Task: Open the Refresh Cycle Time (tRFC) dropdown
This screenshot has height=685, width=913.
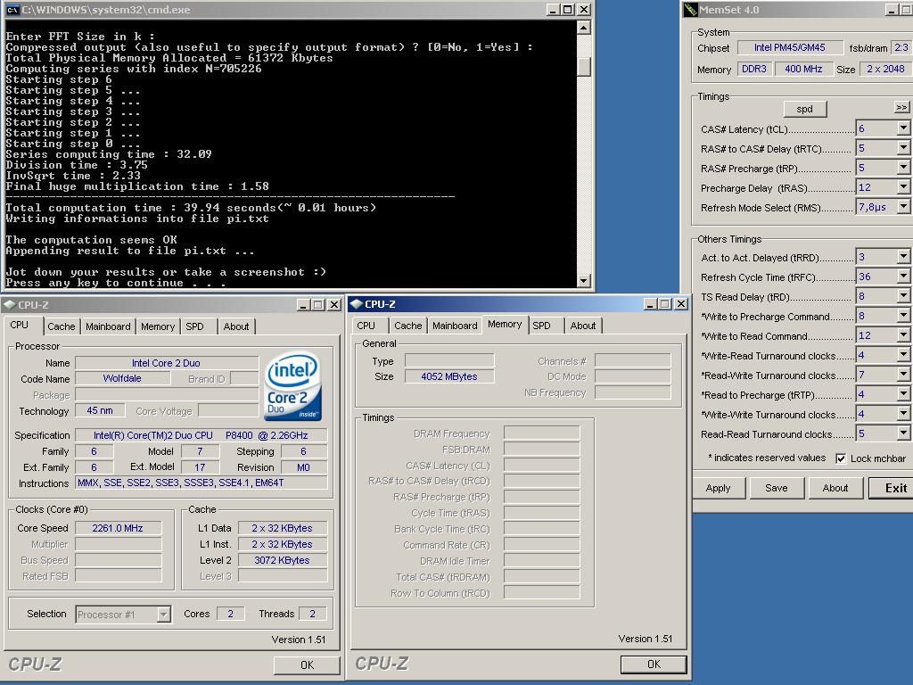Action: coord(903,276)
